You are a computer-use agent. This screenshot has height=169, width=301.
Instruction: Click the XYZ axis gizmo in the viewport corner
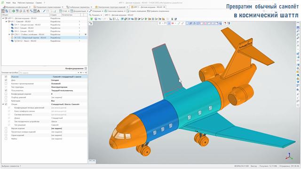click(289, 156)
